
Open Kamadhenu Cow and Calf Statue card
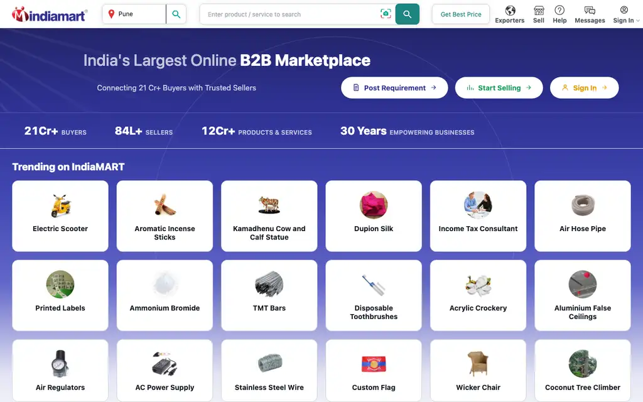tap(269, 216)
